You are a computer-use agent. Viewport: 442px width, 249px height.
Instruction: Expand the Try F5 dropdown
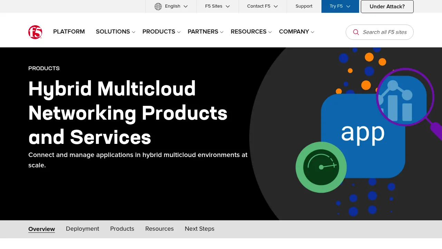(x=340, y=6)
